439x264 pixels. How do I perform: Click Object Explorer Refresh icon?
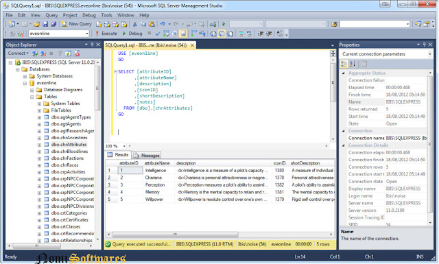[68, 53]
